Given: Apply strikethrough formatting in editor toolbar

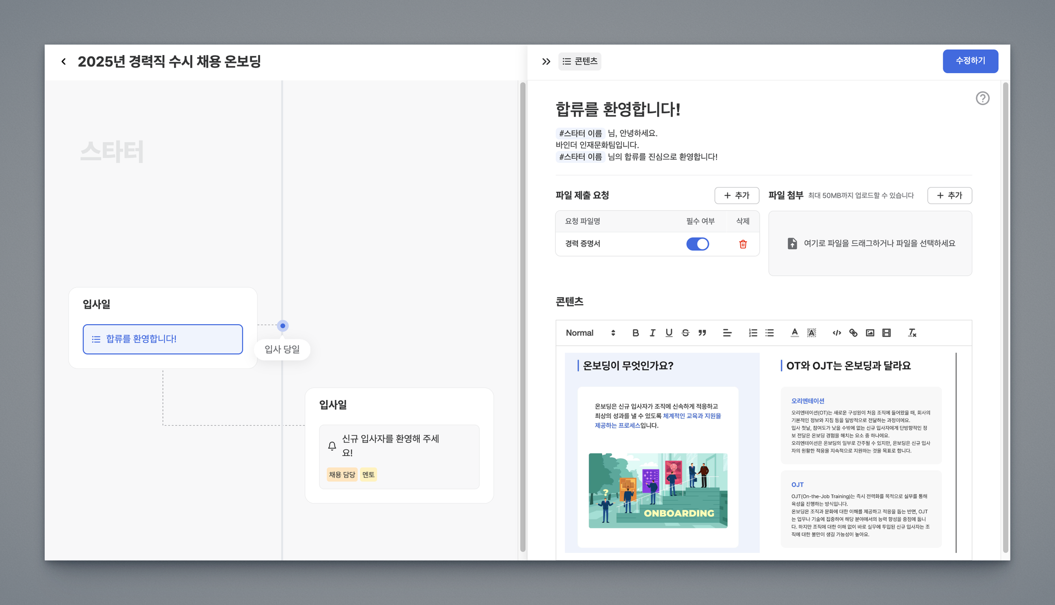Looking at the screenshot, I should 685,333.
